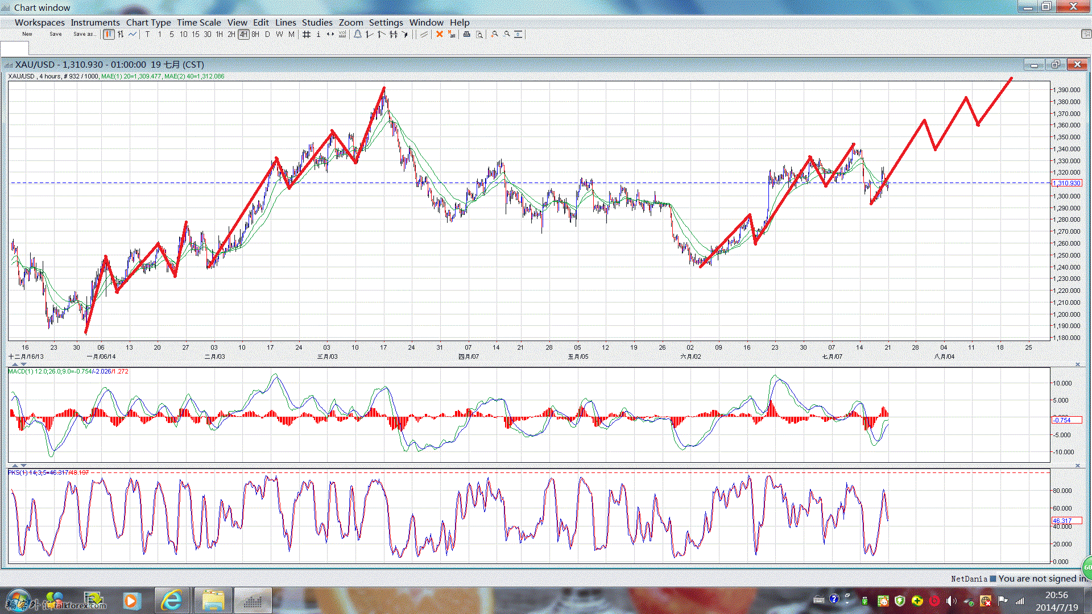Click the New workspace button
1092x614 pixels.
(x=27, y=34)
